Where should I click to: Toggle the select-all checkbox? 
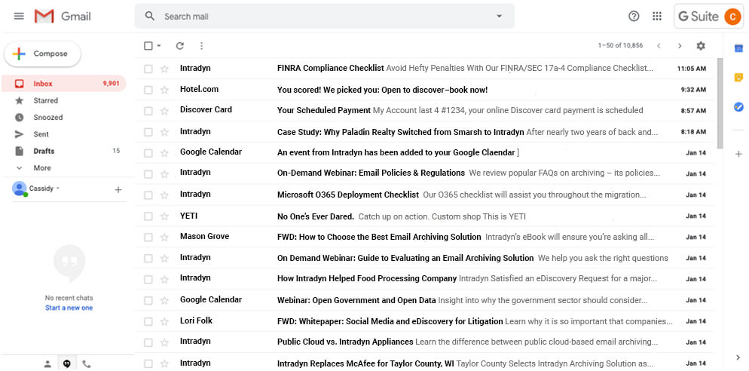tap(148, 46)
